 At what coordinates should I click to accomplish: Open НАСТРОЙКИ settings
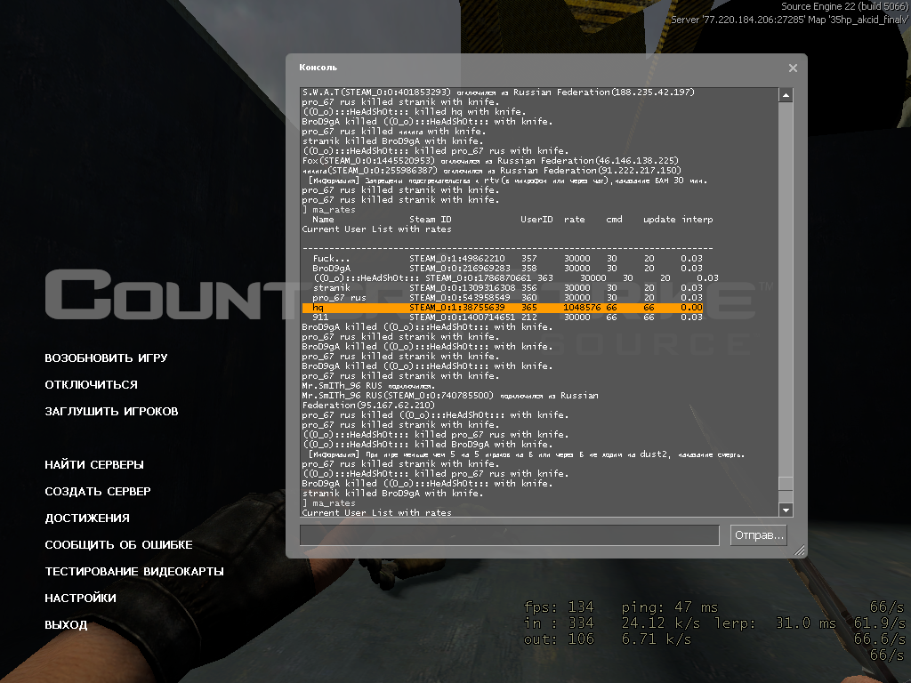click(x=80, y=599)
